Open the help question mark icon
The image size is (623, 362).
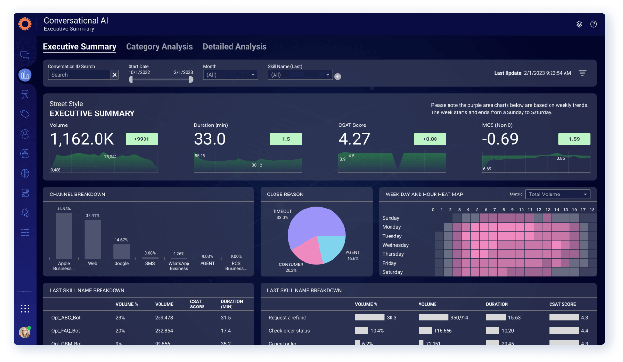pyautogui.click(x=594, y=24)
